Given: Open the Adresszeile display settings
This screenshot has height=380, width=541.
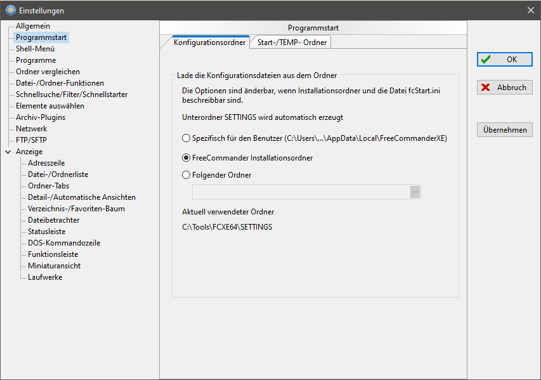Looking at the screenshot, I should [x=46, y=162].
